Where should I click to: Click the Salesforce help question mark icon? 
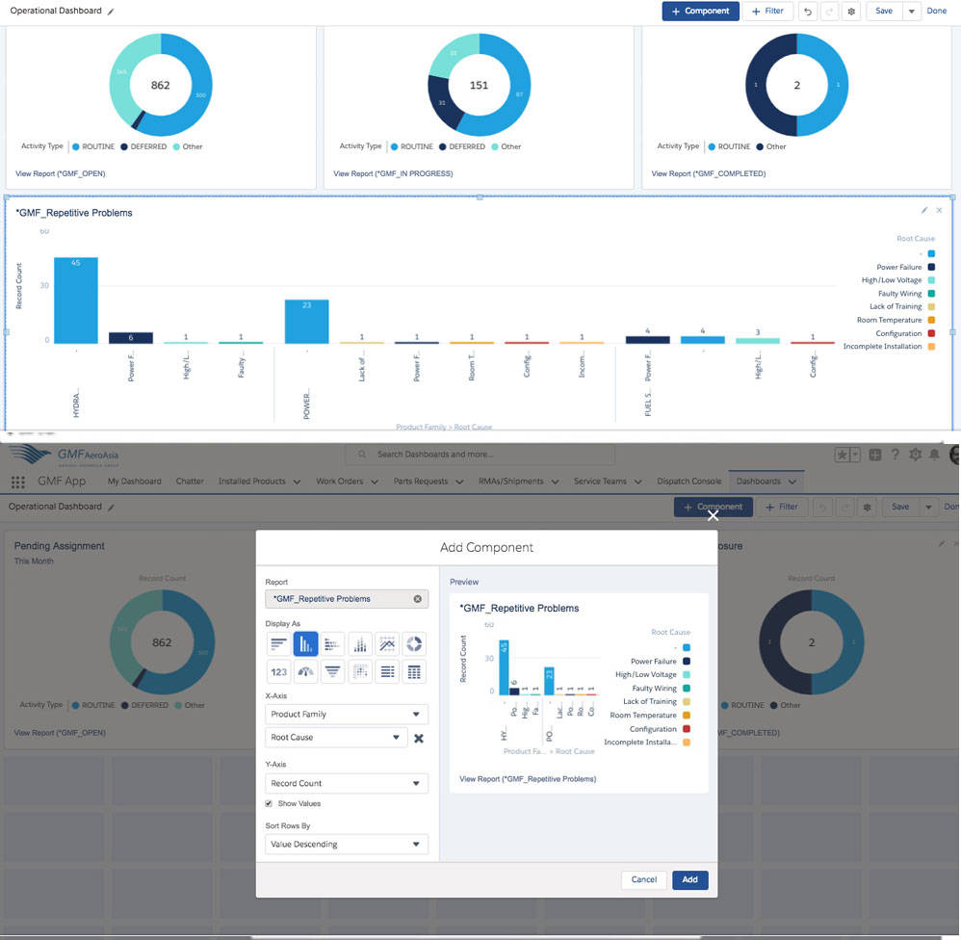coord(895,453)
